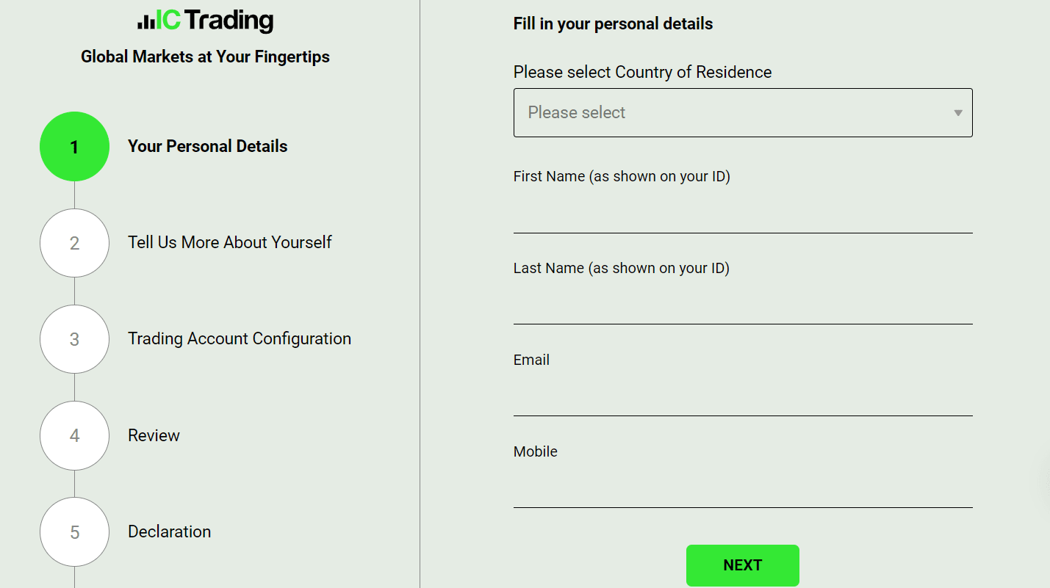Go to Tell Us More About Yourself
This screenshot has width=1050, height=588.
230,242
